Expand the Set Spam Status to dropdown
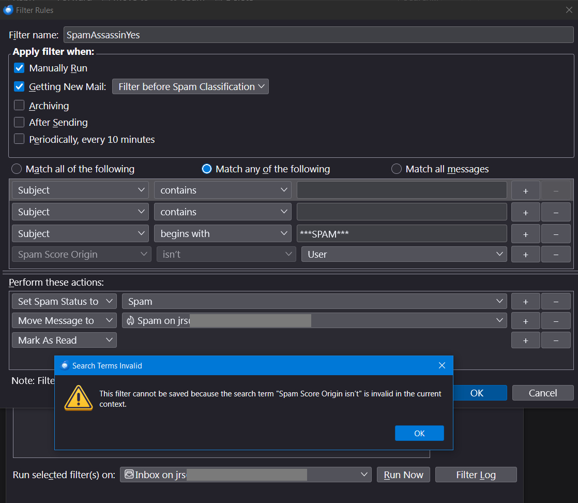The width and height of the screenshot is (578, 503). pyautogui.click(x=64, y=302)
